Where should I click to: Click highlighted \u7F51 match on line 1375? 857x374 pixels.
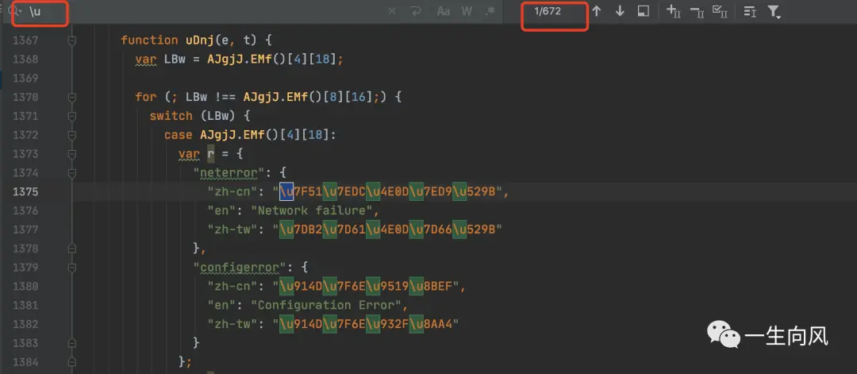301,192
